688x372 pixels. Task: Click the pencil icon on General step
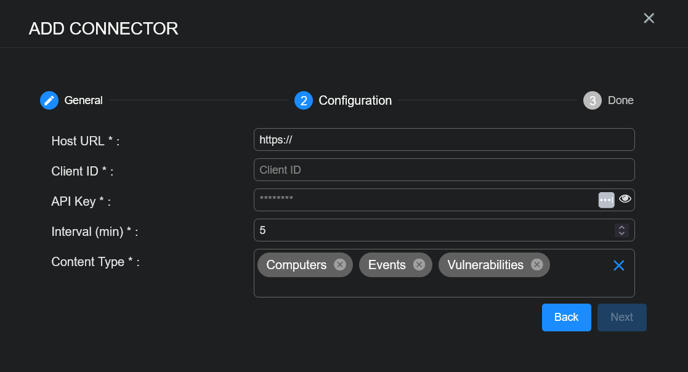point(49,100)
